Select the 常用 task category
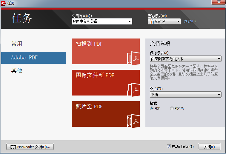Screen dimensions: 226x154 tap(17, 44)
